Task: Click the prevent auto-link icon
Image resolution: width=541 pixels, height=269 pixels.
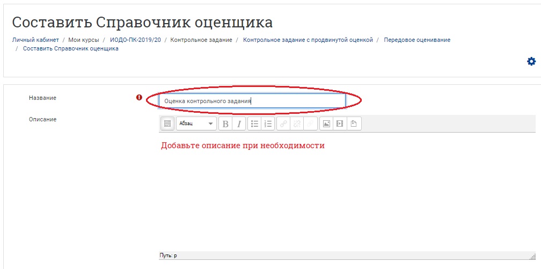Action: [x=310, y=123]
